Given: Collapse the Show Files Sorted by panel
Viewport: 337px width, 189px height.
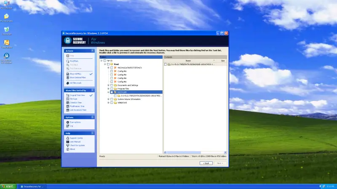Looking at the screenshot, I should click(93, 90).
